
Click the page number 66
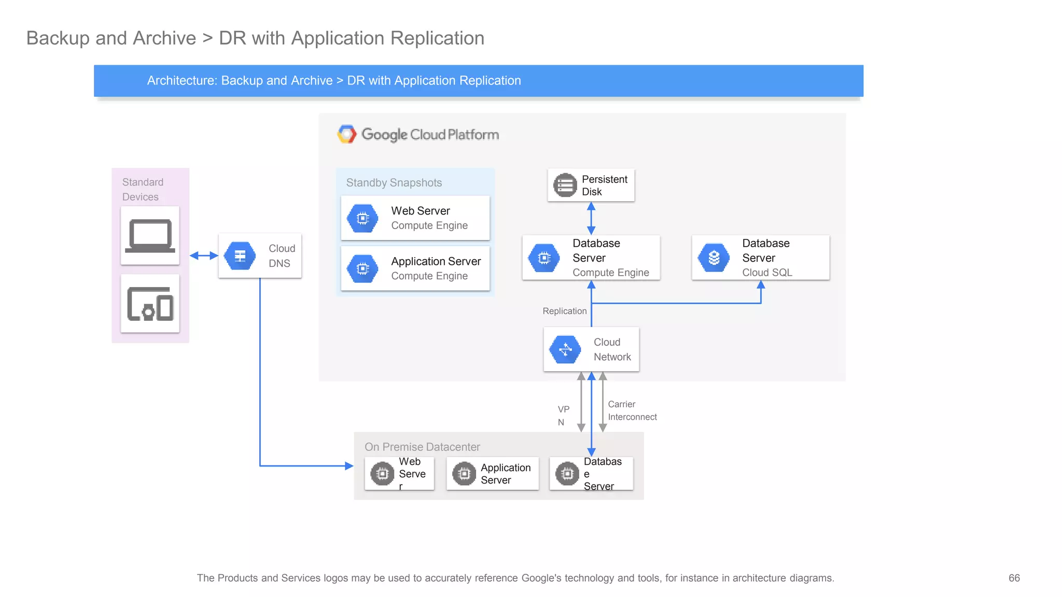click(1014, 578)
